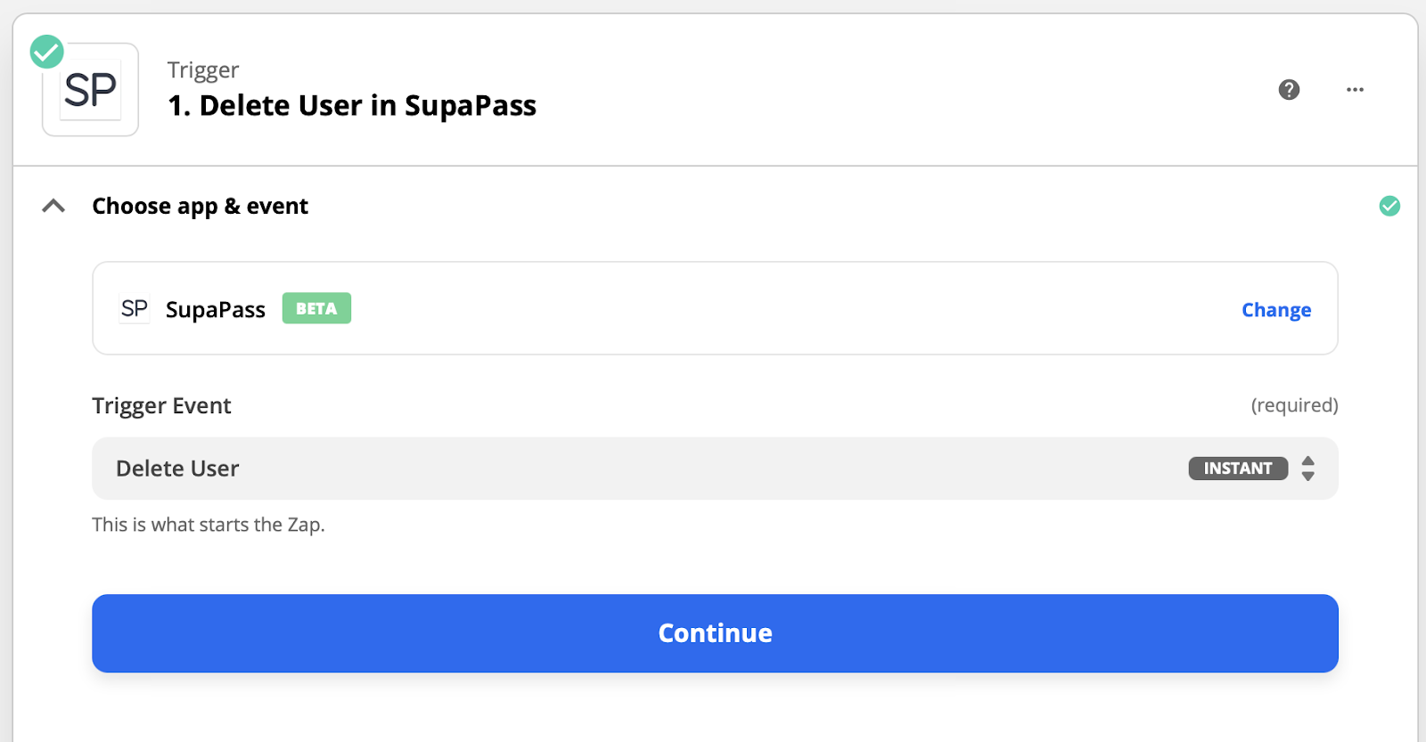Click the Trigger Event field label
Screen dimensions: 1426x742
(x=161, y=406)
